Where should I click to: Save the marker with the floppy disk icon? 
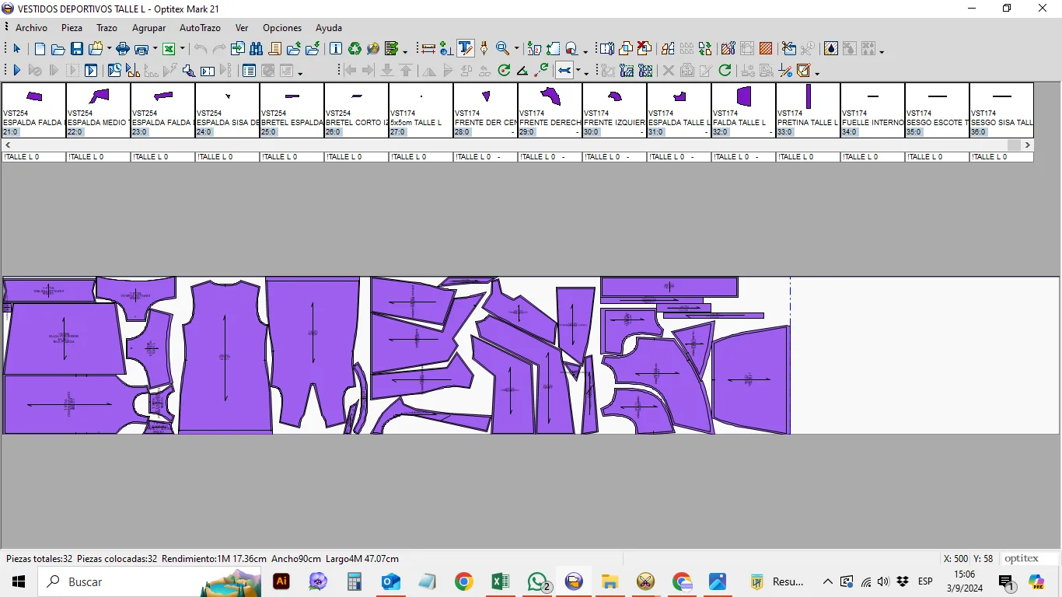tap(77, 49)
